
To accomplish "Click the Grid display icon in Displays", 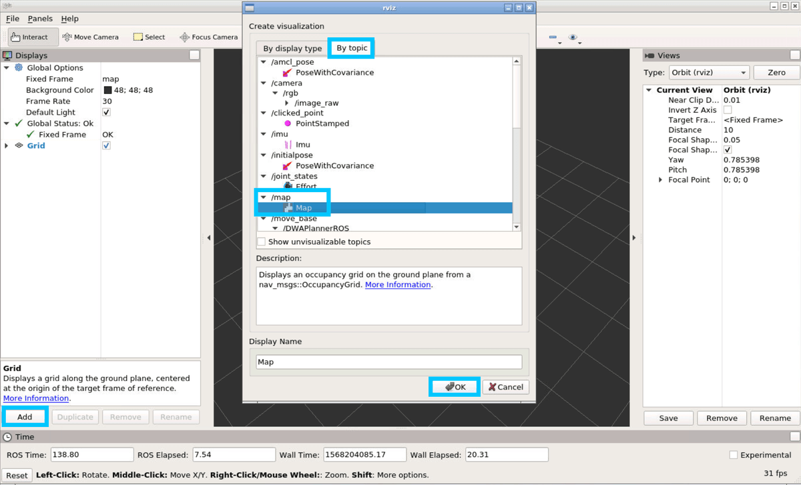I will tap(19, 145).
